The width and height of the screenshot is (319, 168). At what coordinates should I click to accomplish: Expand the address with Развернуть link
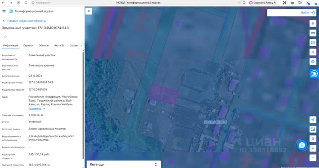(35, 109)
